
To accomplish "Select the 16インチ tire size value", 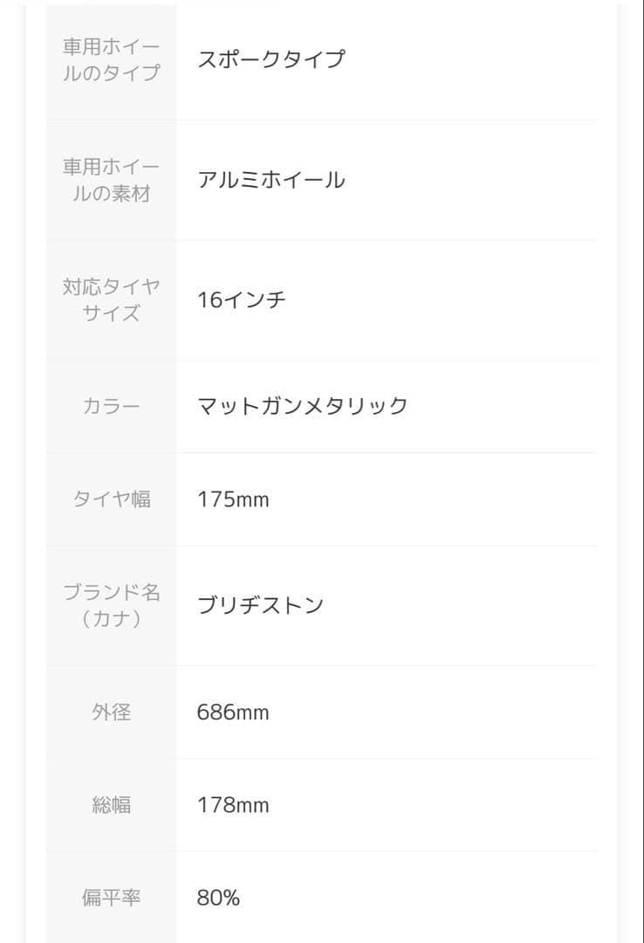I will [241, 300].
